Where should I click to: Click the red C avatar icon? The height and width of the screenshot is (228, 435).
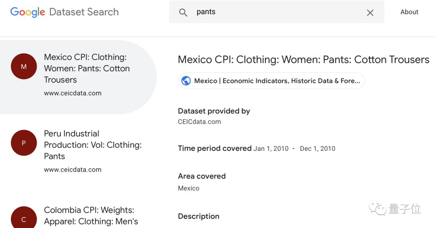24,218
